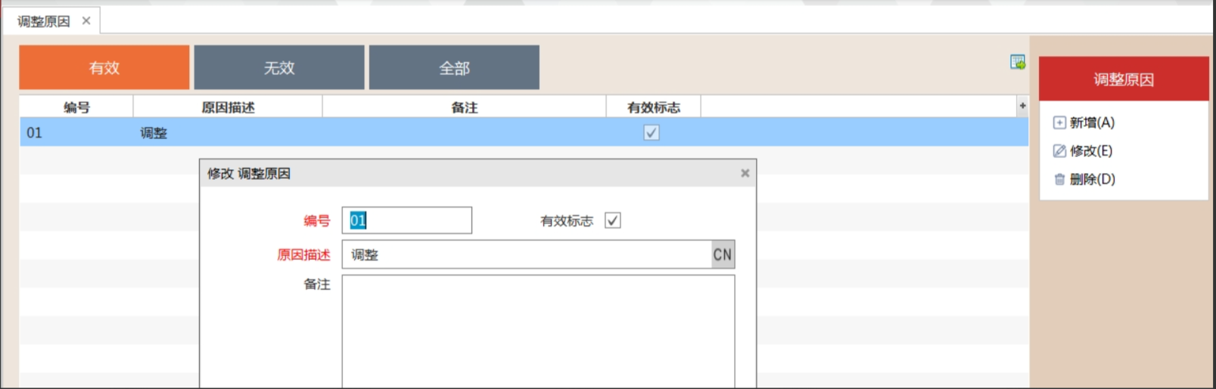Screen dimensions: 1216x389
Task: Click the 编号 input field in the dialog
Action: (407, 221)
